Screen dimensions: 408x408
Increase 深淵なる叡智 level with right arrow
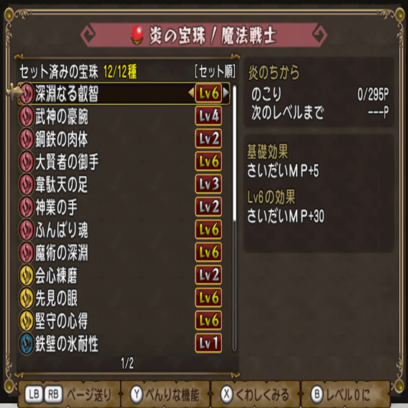(x=226, y=93)
